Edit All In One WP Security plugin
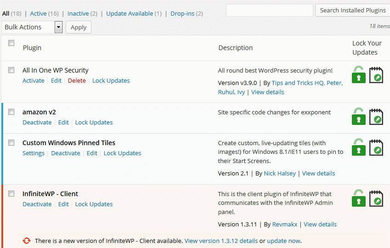 pyautogui.click(x=56, y=80)
